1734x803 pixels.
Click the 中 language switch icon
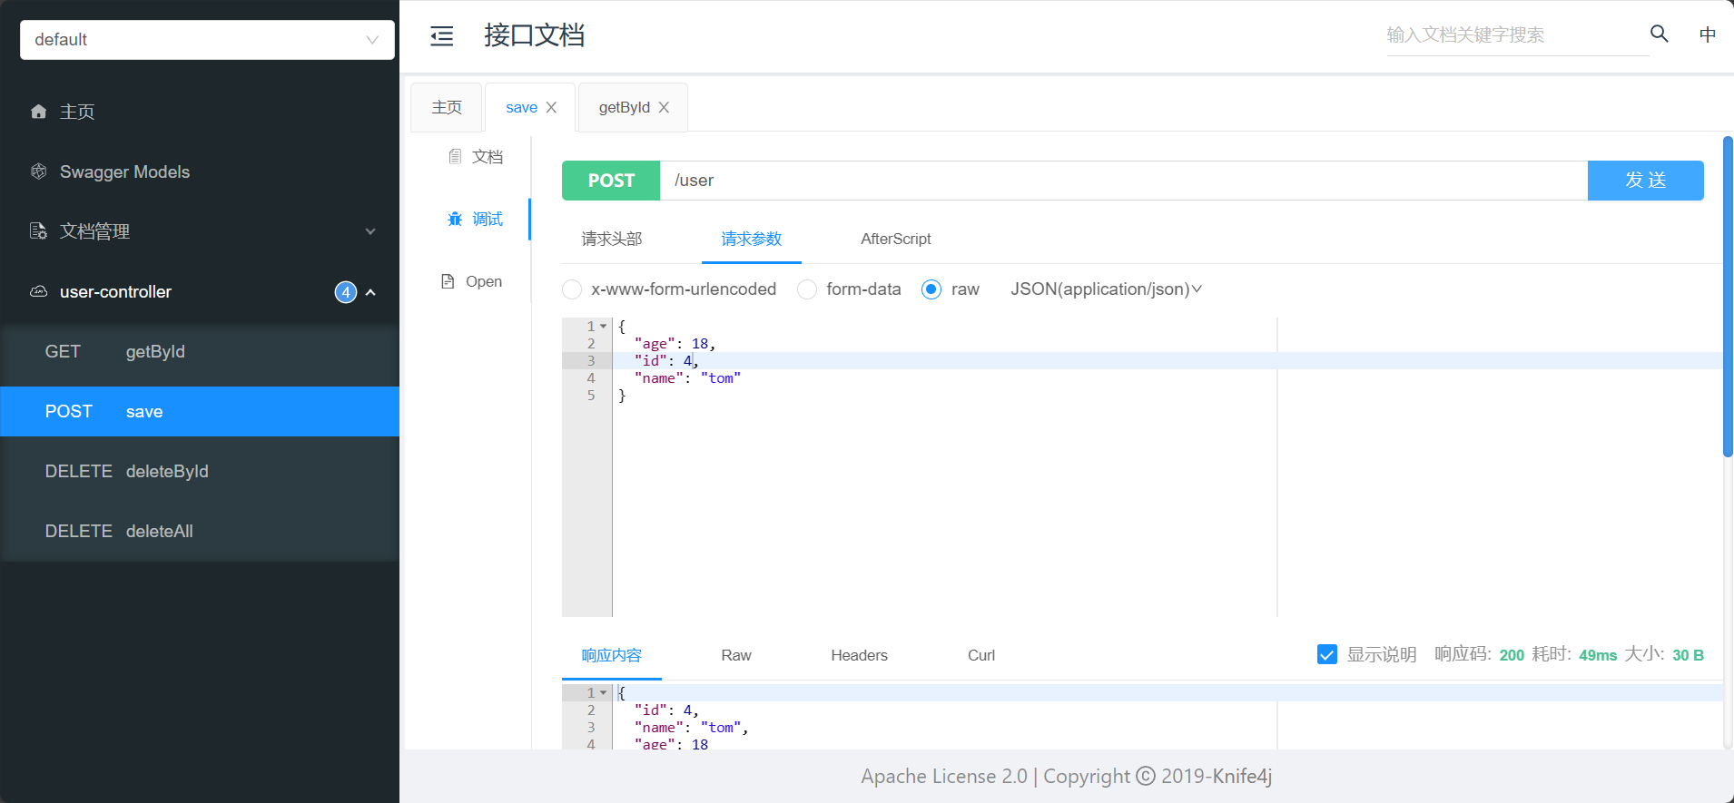tap(1707, 34)
